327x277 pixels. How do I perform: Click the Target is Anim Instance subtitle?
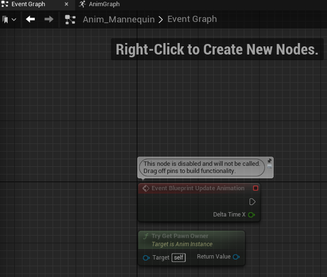(x=182, y=244)
